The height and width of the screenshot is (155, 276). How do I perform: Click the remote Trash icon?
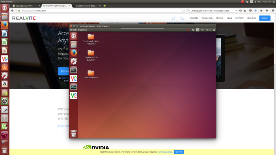(x=74, y=134)
